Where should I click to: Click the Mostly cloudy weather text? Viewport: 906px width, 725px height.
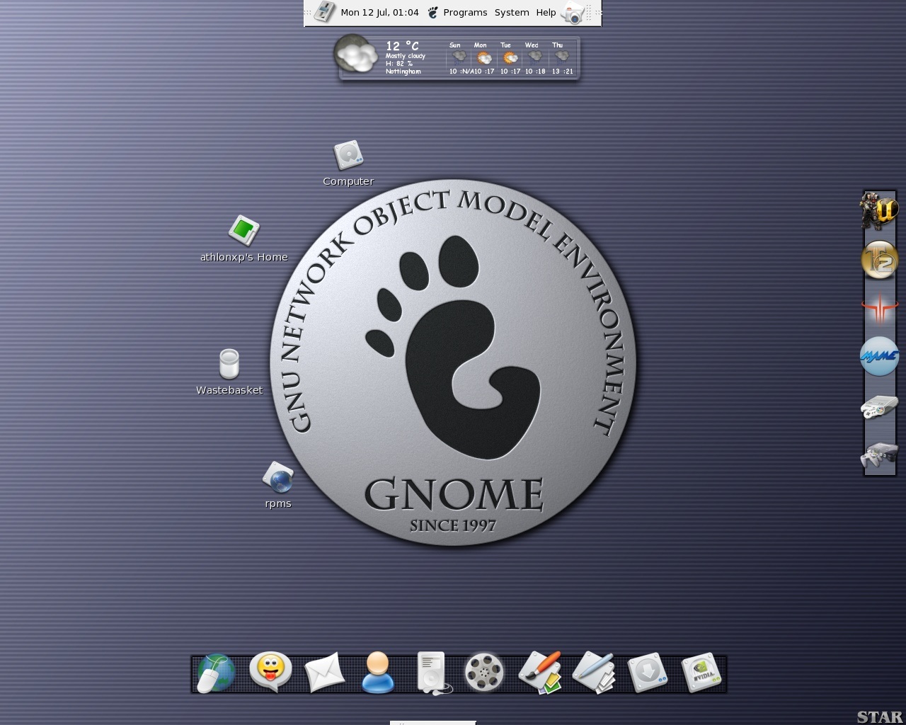[x=406, y=56]
